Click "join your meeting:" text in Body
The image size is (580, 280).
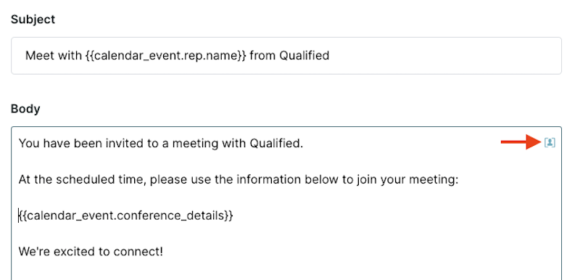[x=407, y=179]
